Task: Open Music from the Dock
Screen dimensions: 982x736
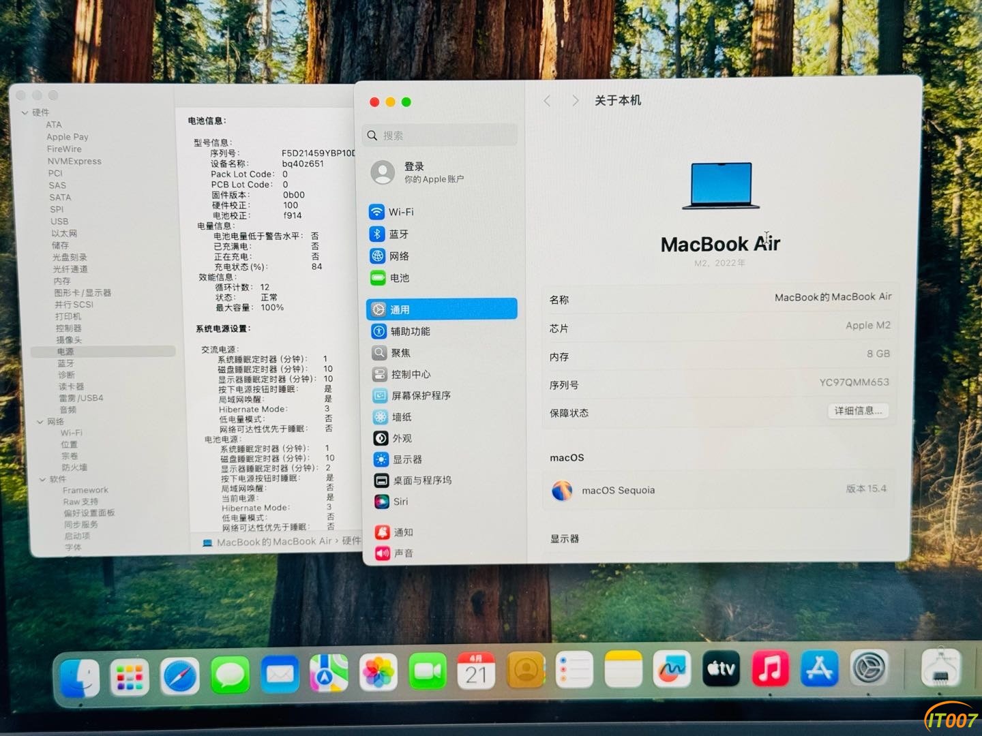Action: tap(770, 668)
